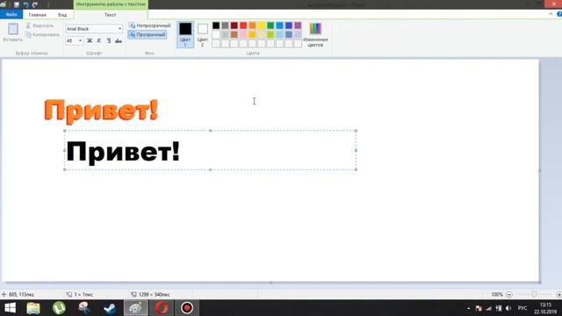Screen dimensions: 562x316
Task: Pick the yellow color swatch in top row
Action: coord(262,25)
